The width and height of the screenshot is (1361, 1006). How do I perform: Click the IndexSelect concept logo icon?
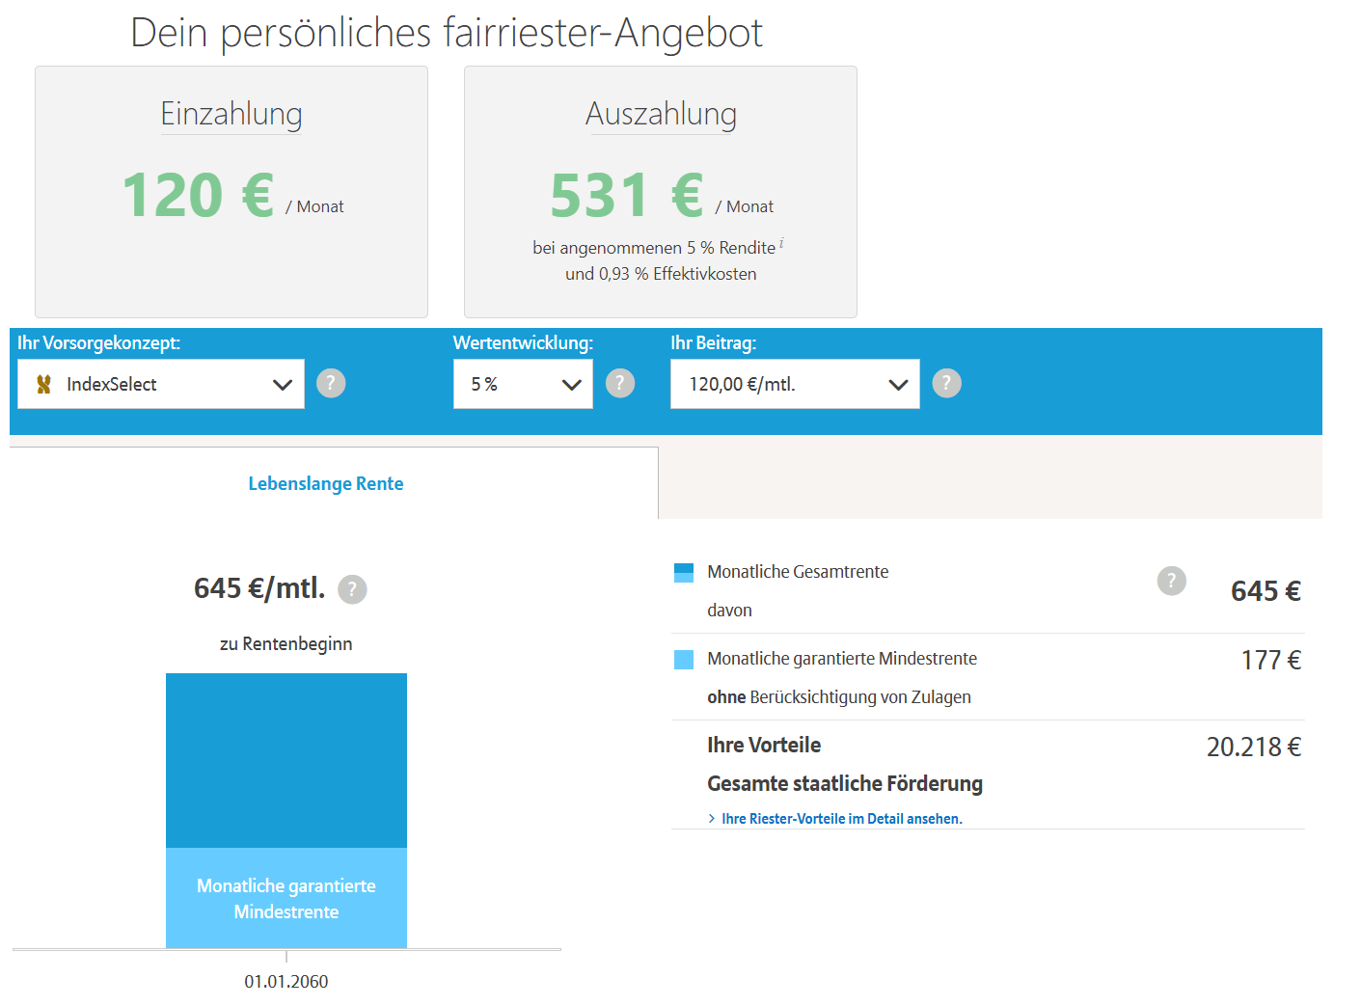point(43,385)
